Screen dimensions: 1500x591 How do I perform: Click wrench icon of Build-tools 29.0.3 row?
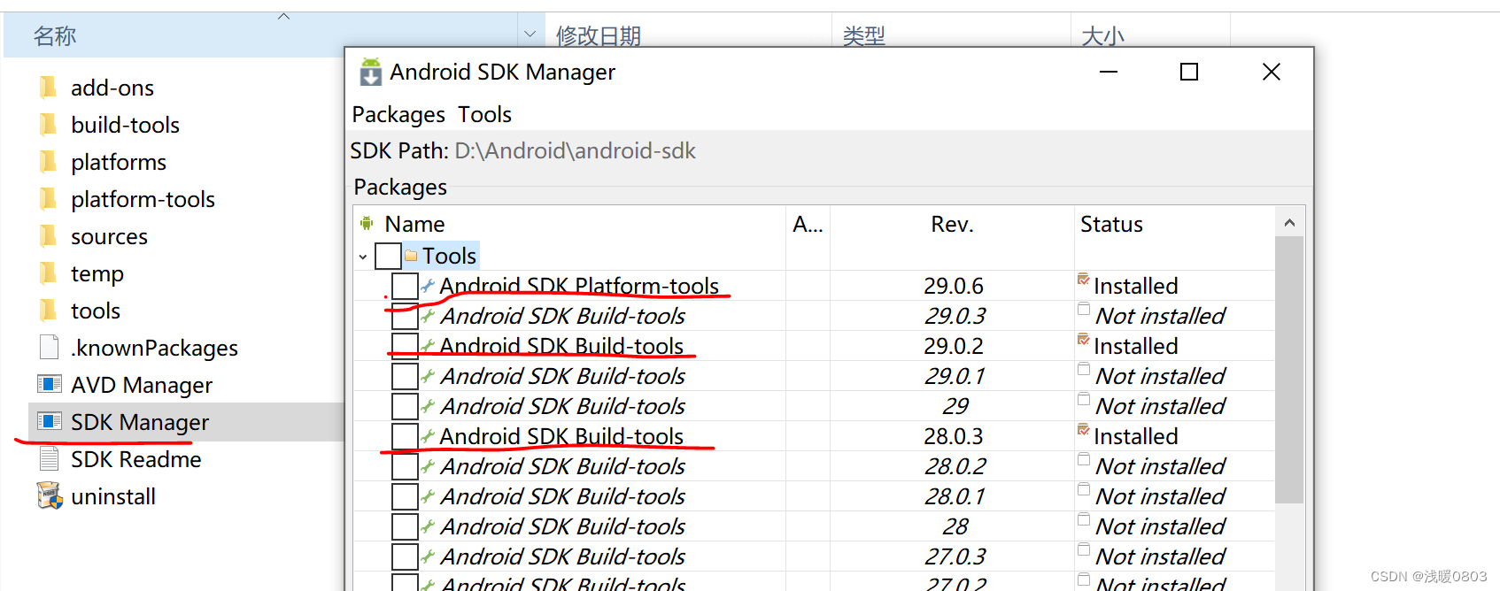[x=428, y=316]
